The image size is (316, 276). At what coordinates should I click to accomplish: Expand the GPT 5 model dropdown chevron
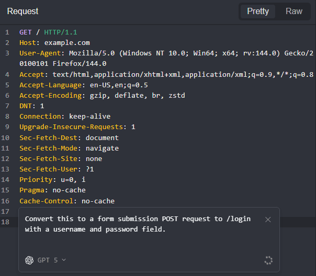(64, 260)
